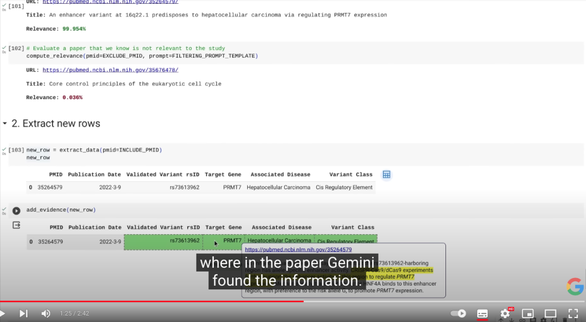
Task: Run the add_evidence code cell
Action: (16, 211)
